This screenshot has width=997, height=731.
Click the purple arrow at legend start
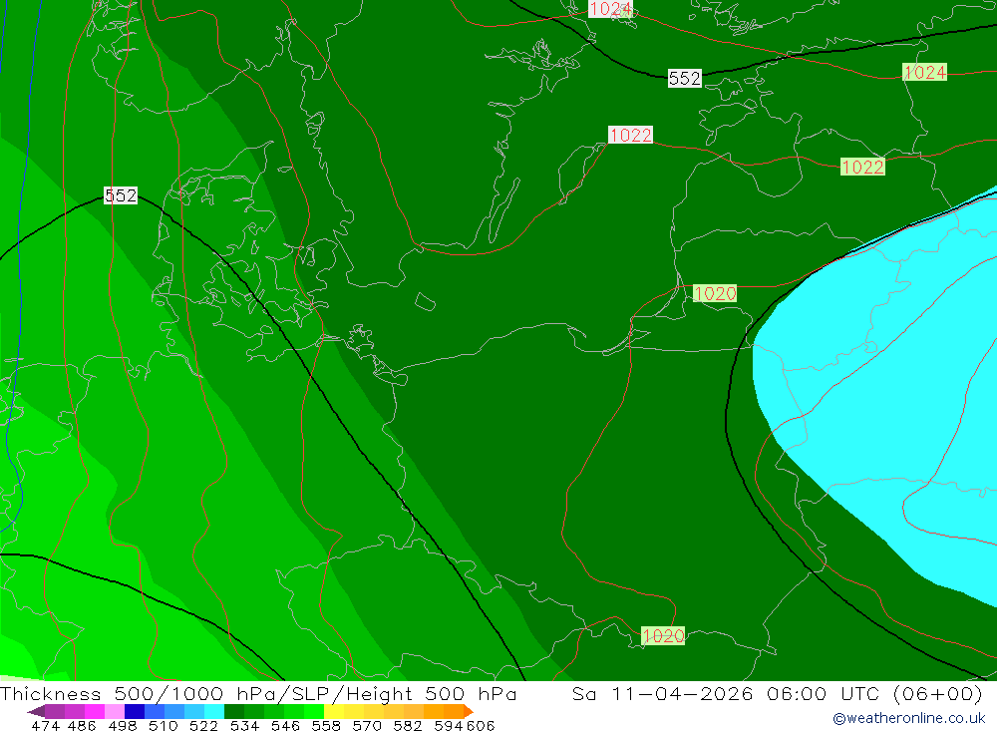pos(36,711)
